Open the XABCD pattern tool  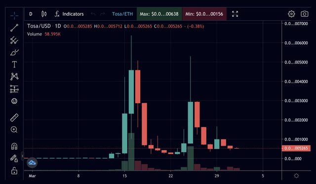tap(14, 77)
